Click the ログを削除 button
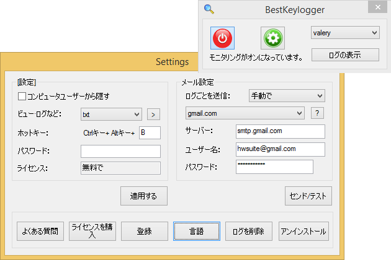Image resolution: width=391 pixels, height=260 pixels. [249, 232]
